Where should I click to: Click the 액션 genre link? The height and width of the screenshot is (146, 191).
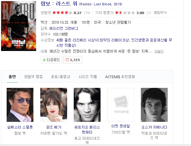coord(44,22)
